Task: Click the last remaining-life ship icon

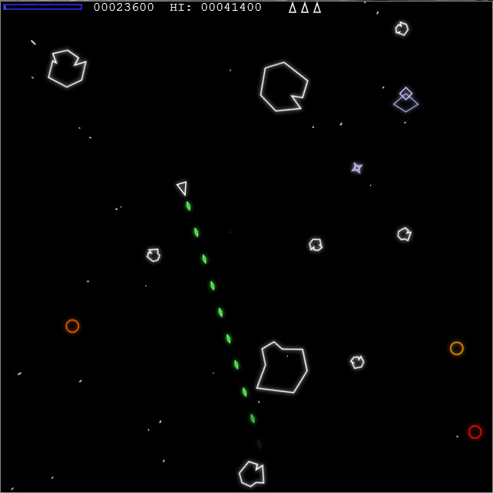Action: click(x=317, y=8)
